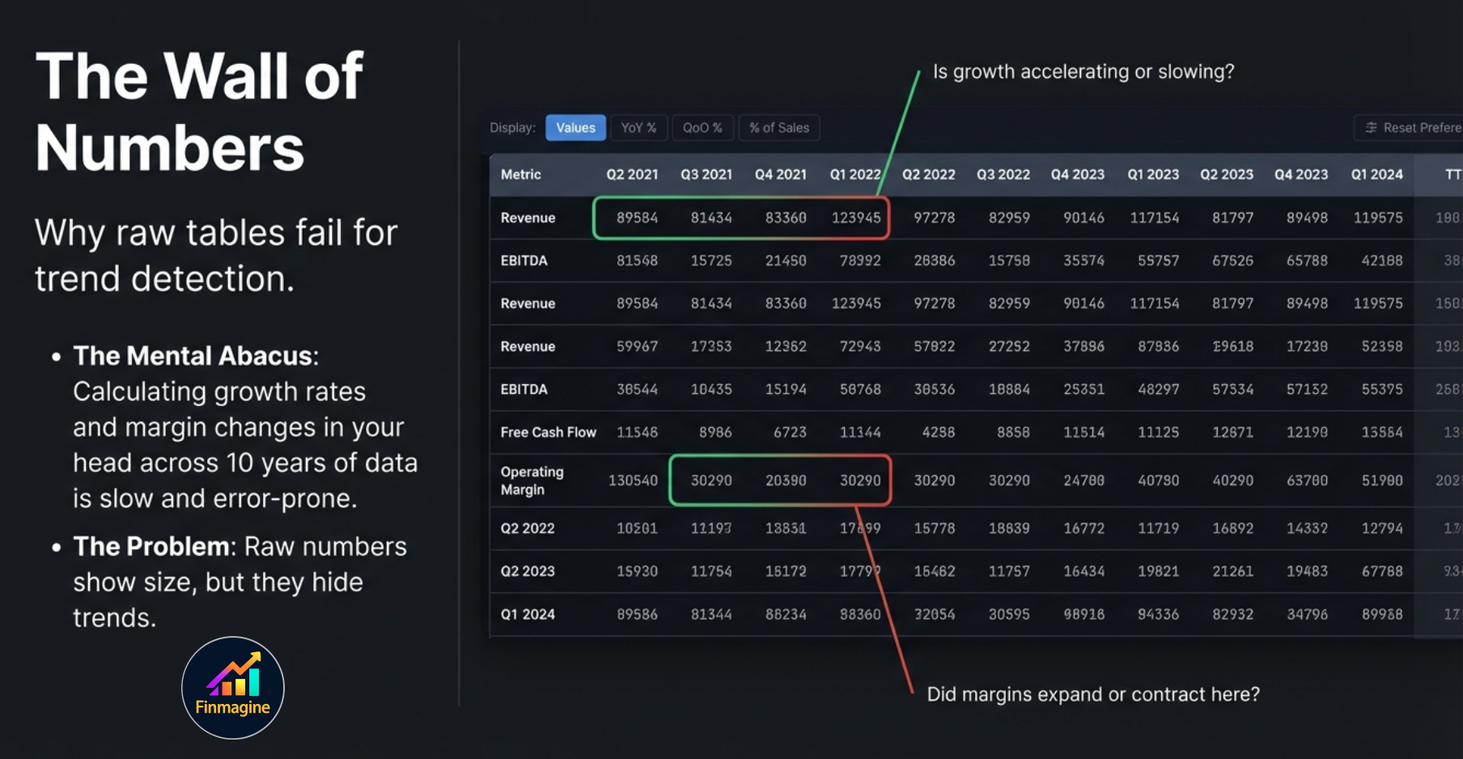
Task: Click the Q1 2024 column header
Action: [x=1377, y=174]
